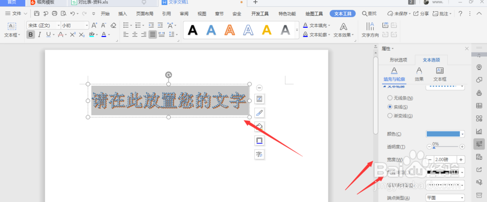The width and height of the screenshot is (487, 202).
Task: Open the 端点类型 dropdown showing 平面
Action: [445, 198]
